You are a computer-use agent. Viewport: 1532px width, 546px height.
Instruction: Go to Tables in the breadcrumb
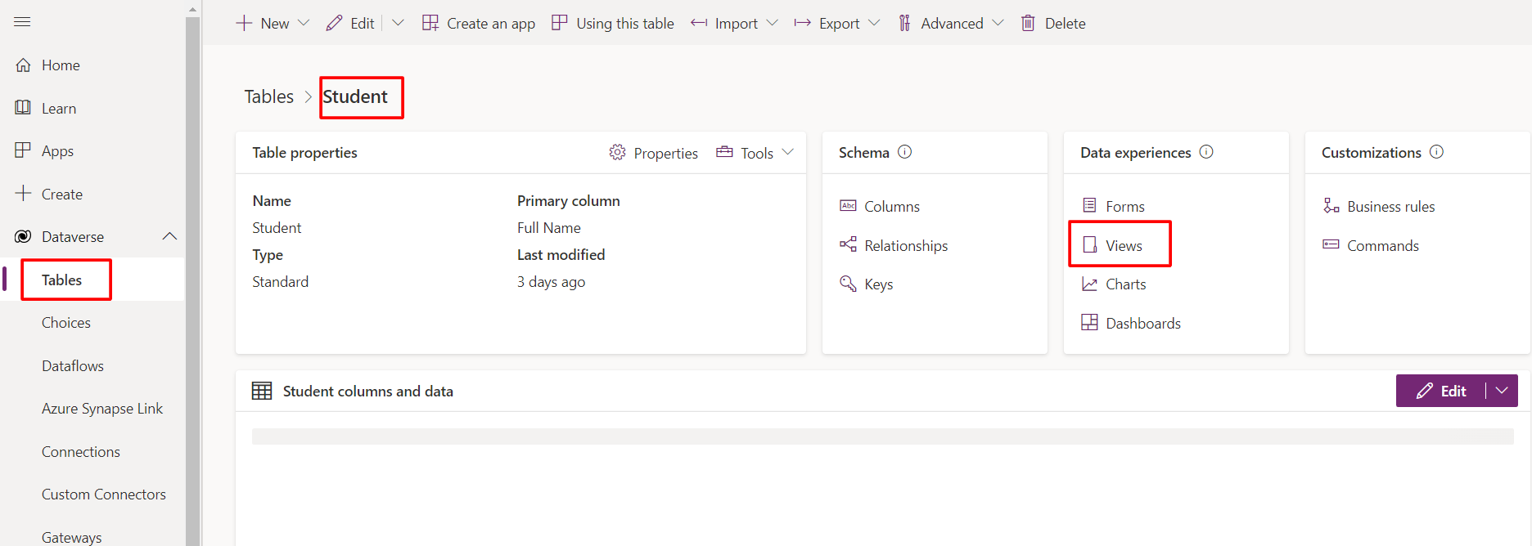[268, 96]
